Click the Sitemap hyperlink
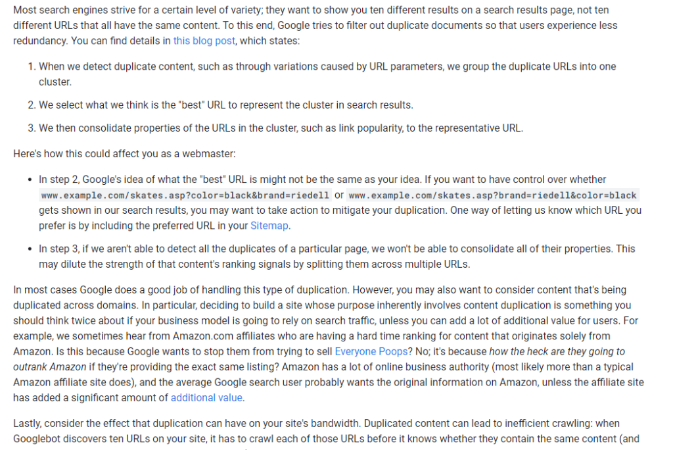 pos(269,225)
